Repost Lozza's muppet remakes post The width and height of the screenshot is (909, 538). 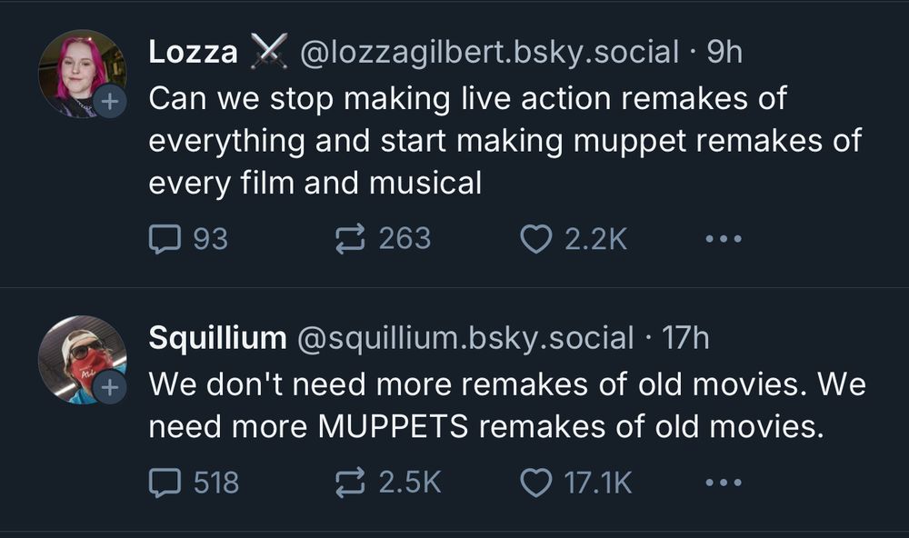[x=350, y=239]
